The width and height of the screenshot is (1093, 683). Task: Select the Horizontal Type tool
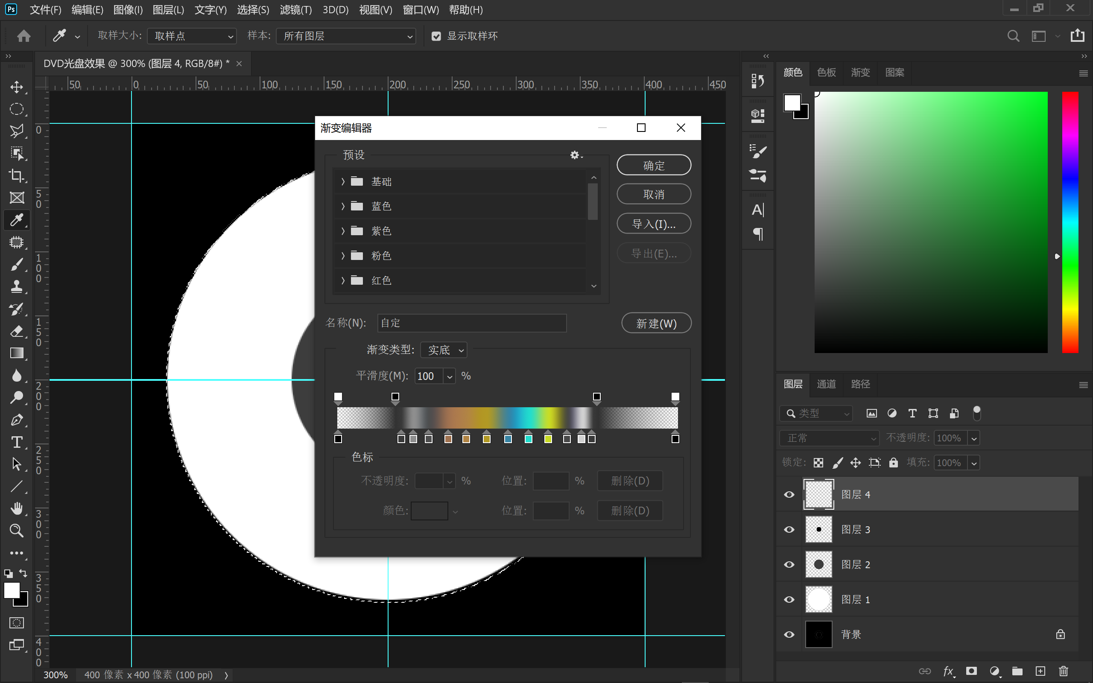[x=17, y=442]
